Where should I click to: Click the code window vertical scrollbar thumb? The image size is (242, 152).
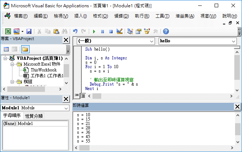tap(237, 67)
